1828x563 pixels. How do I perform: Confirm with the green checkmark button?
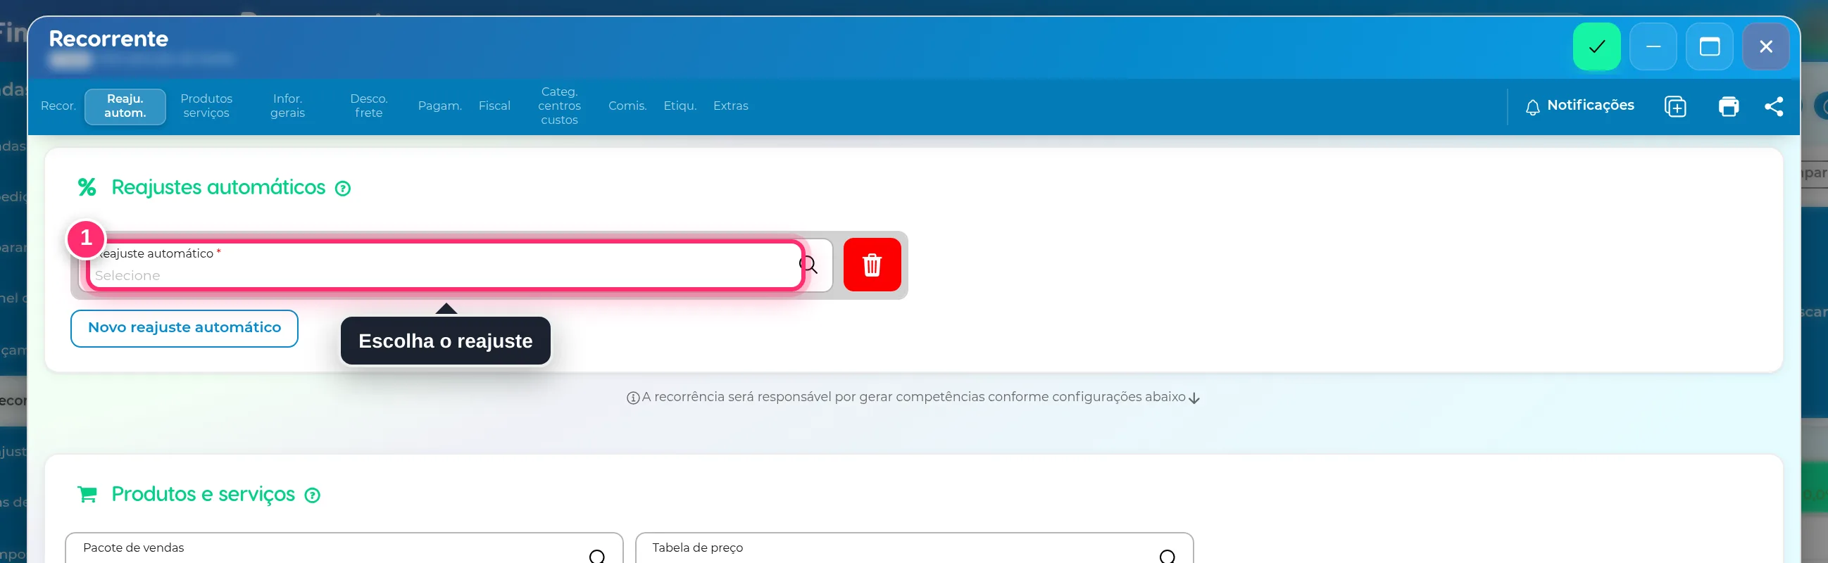(1596, 46)
